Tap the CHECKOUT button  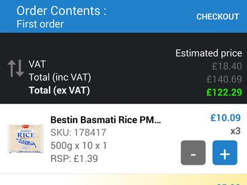coord(218,17)
